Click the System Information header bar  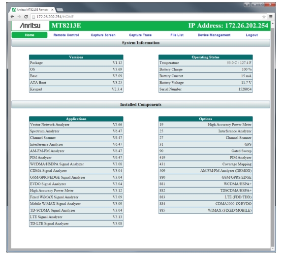(141, 43)
